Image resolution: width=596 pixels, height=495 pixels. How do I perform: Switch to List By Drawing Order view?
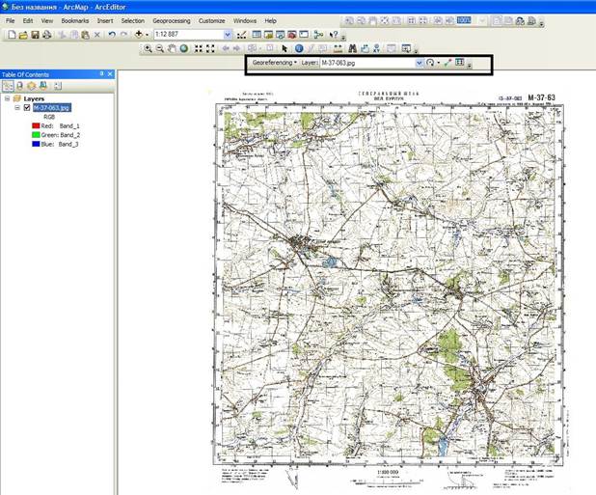point(8,86)
